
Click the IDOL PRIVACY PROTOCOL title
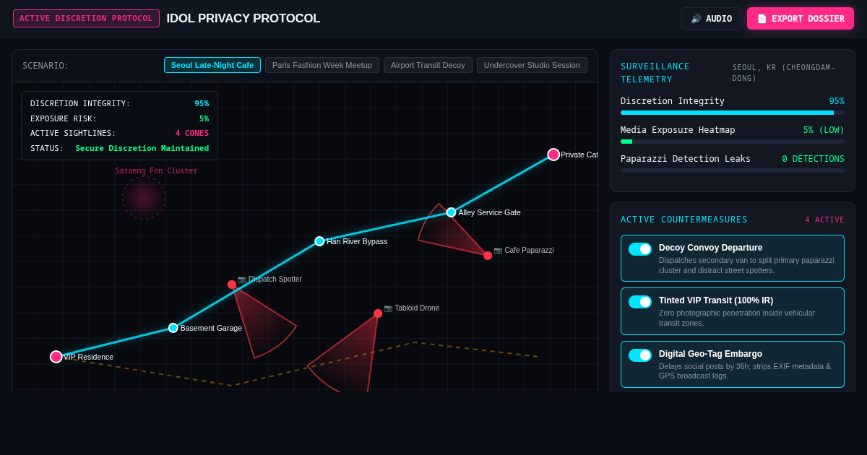click(243, 19)
